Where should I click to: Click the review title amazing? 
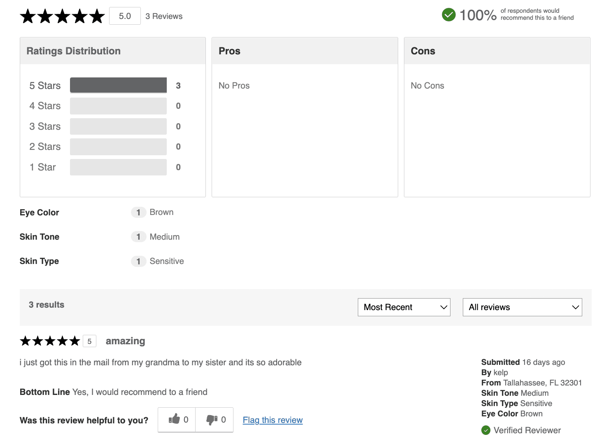[x=125, y=341]
